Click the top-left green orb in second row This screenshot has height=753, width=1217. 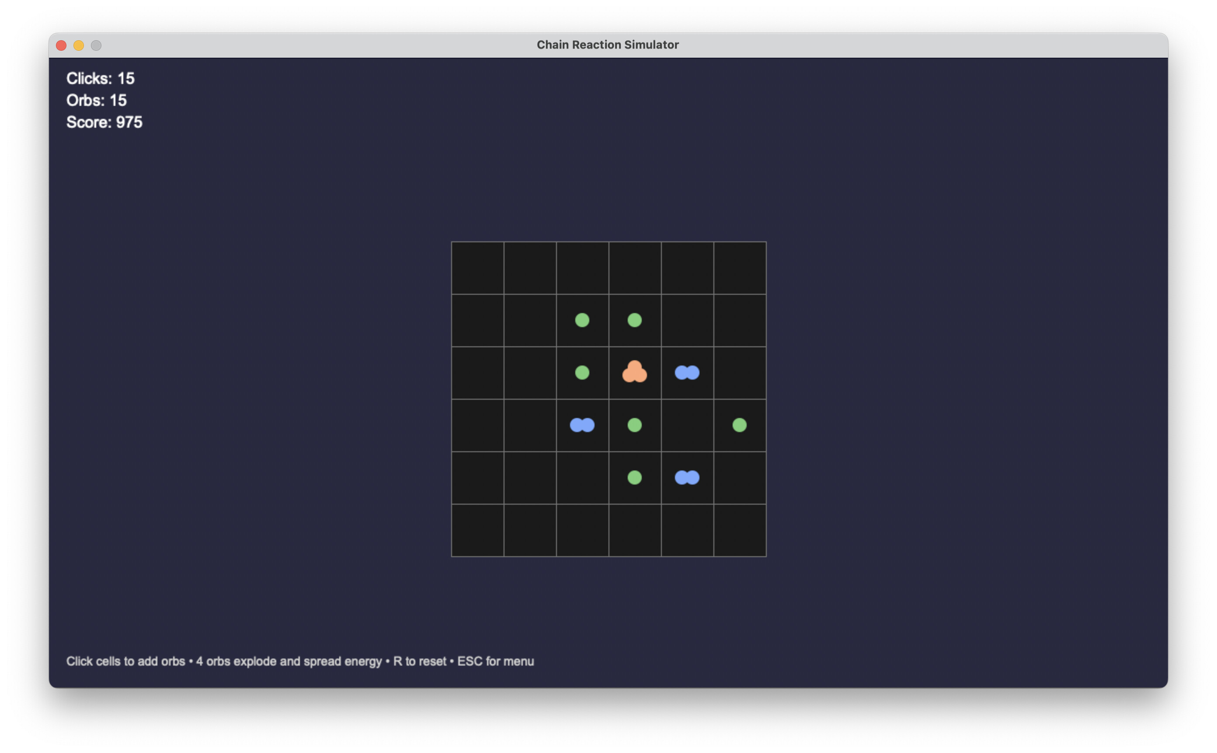(582, 320)
